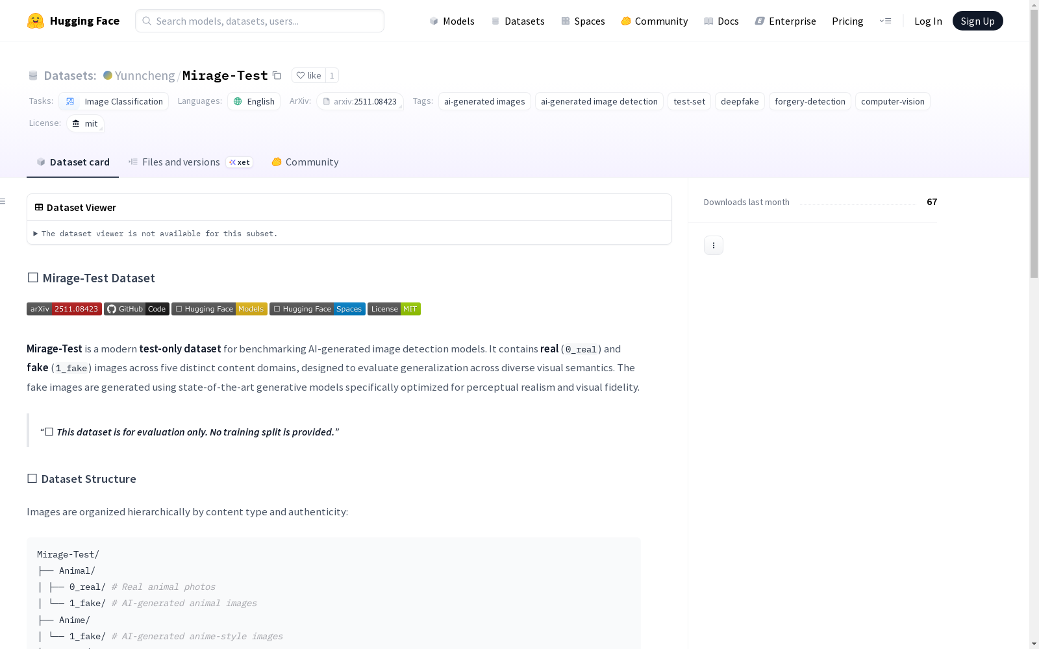Open the Enterprise navigation item
Viewport: 1039px width, 649px height.
786,21
